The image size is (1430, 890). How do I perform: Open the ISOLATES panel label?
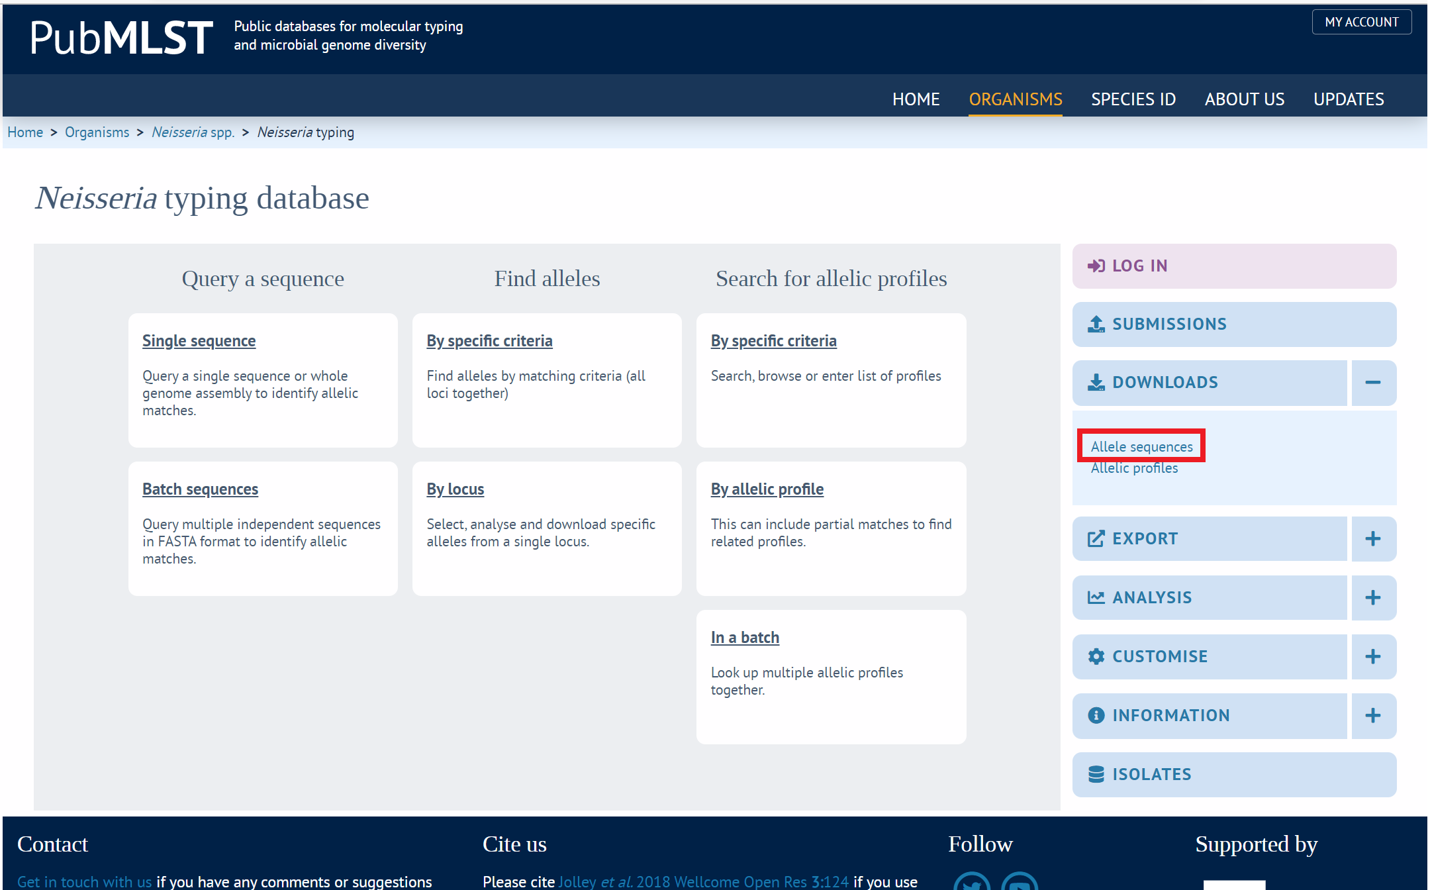(1152, 774)
